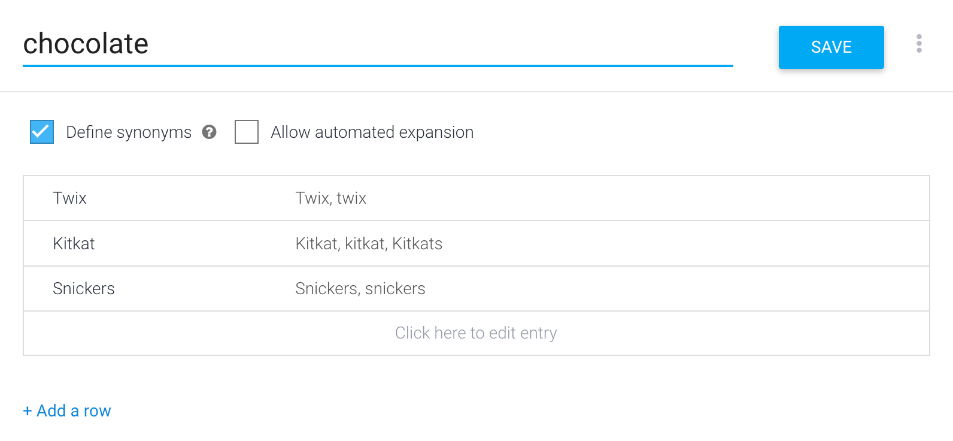
Task: Edit the synonyms 'Twix, twix'
Action: point(331,198)
